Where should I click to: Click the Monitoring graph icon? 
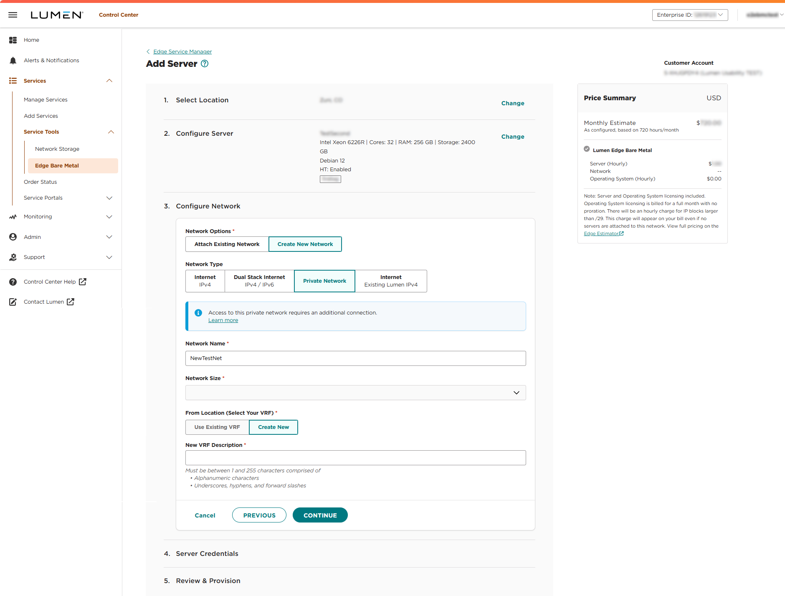click(13, 216)
